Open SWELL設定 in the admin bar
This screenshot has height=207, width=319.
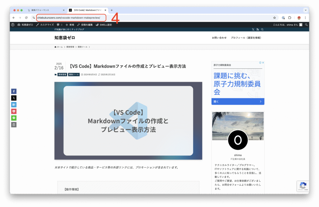[104, 25]
